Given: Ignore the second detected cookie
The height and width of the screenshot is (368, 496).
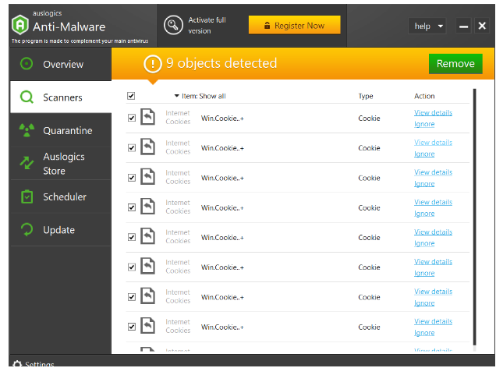Looking at the screenshot, I should [424, 154].
